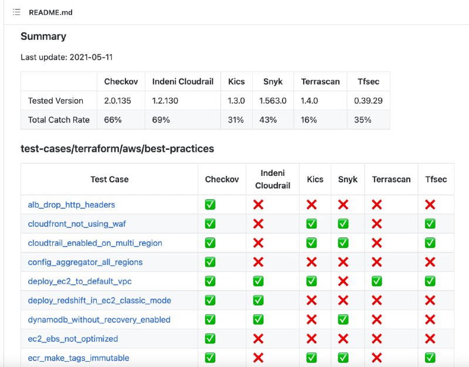Follow the cloudtrail_enabled_on_multi_region link
Viewport: 469px width, 367px height.
point(95,243)
